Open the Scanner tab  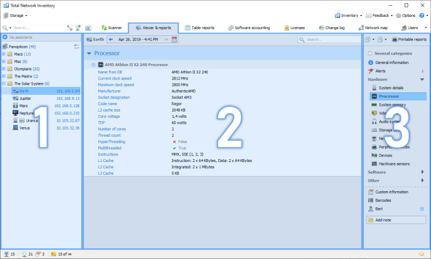pyautogui.click(x=112, y=27)
